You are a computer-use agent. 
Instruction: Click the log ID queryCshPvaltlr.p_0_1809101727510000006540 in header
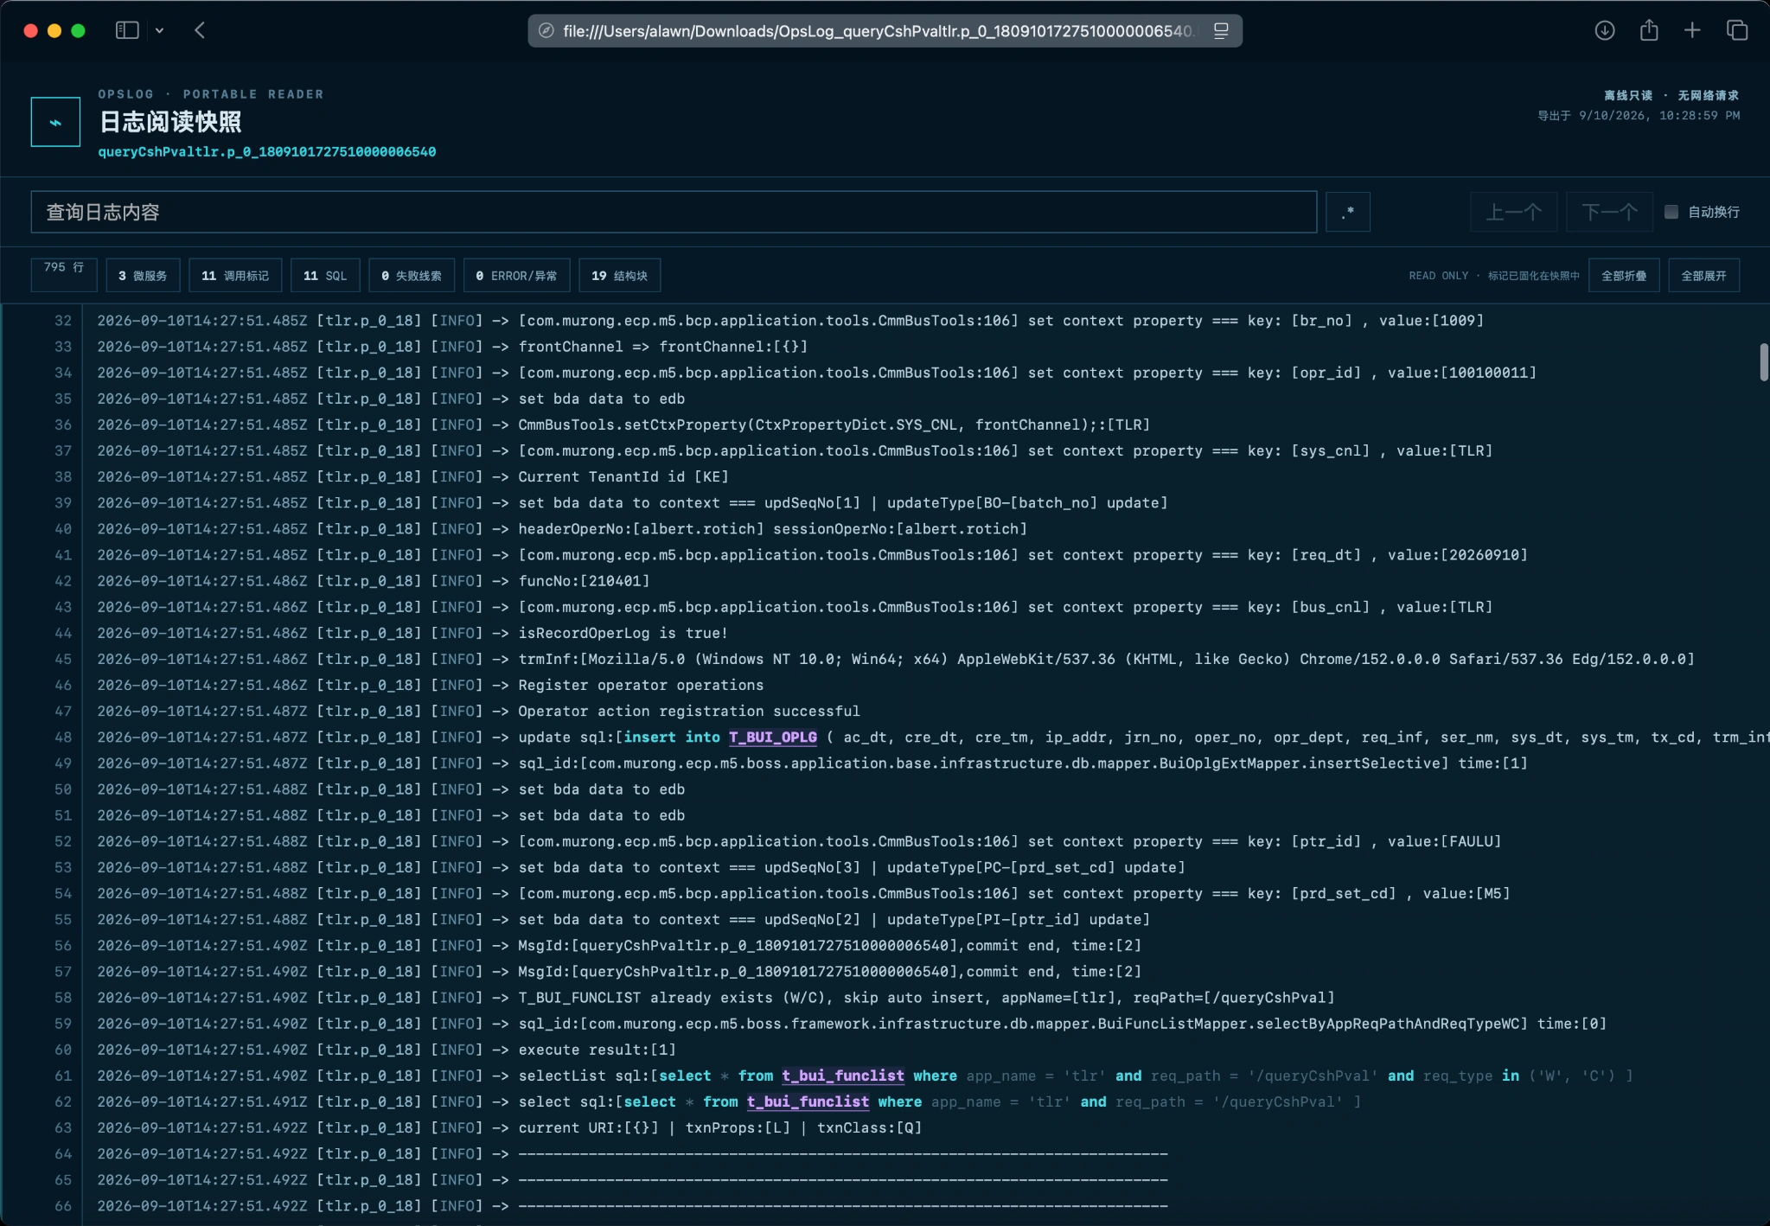[266, 151]
